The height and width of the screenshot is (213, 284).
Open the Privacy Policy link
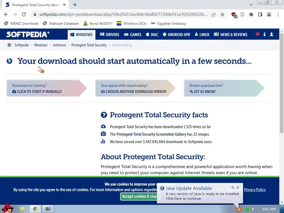[255, 190]
